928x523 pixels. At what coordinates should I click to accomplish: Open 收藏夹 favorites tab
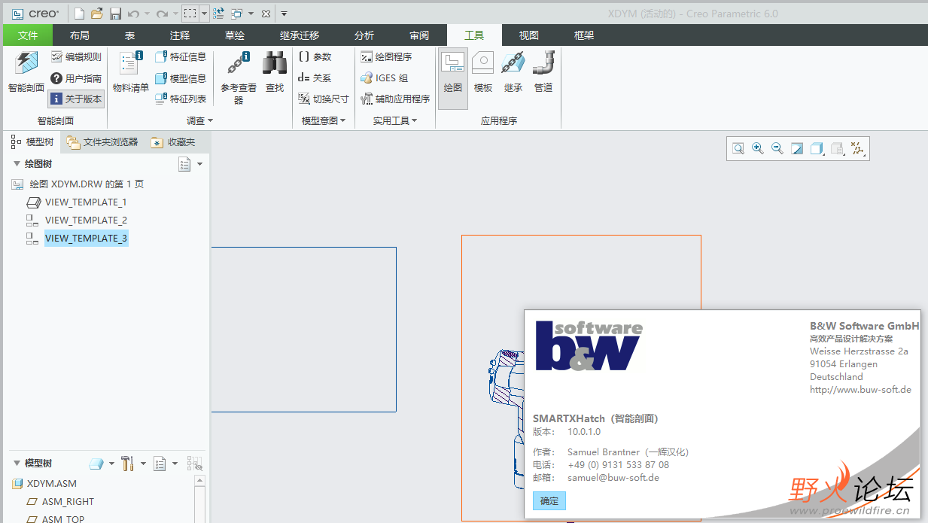[173, 142]
